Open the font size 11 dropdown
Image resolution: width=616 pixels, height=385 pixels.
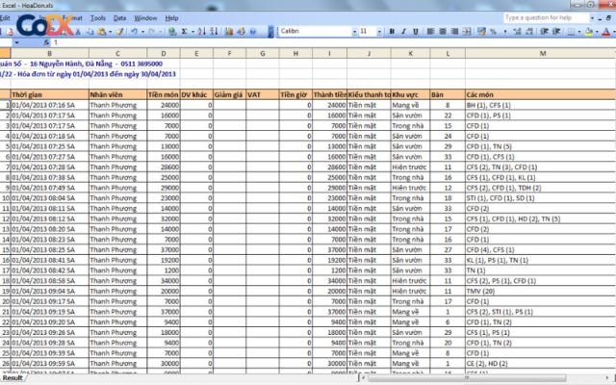(379, 32)
